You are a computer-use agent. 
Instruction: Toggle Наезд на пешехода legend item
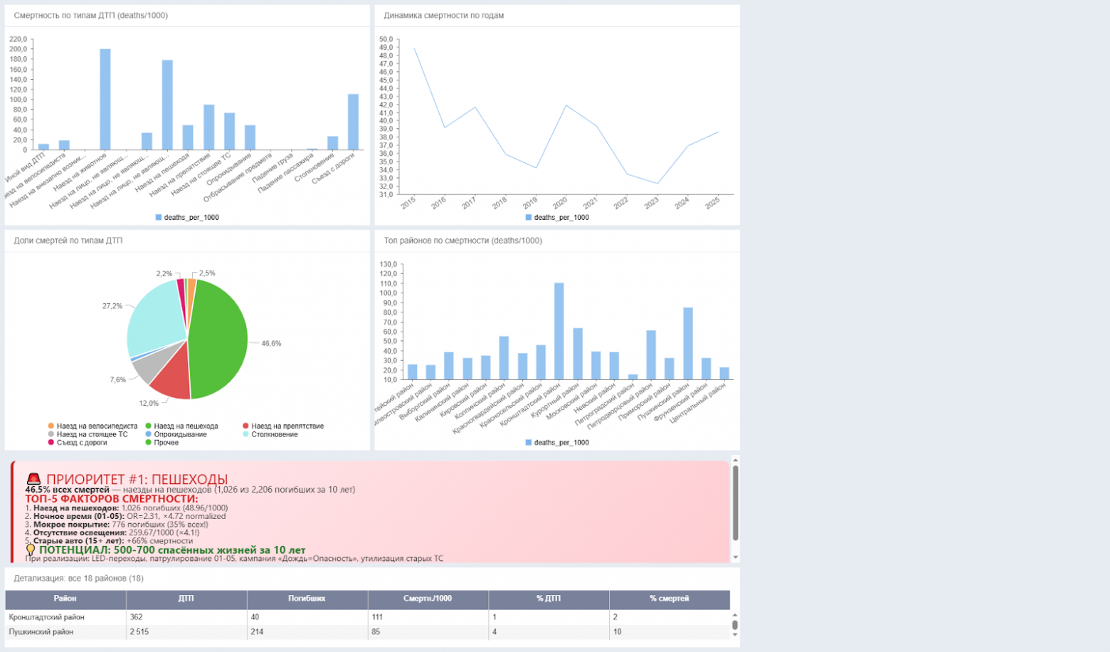181,426
